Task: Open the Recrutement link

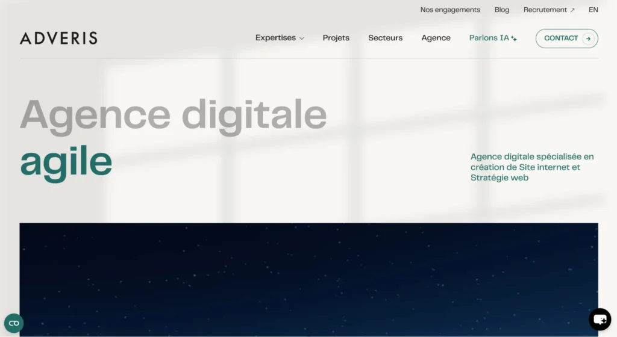Action: pos(549,10)
